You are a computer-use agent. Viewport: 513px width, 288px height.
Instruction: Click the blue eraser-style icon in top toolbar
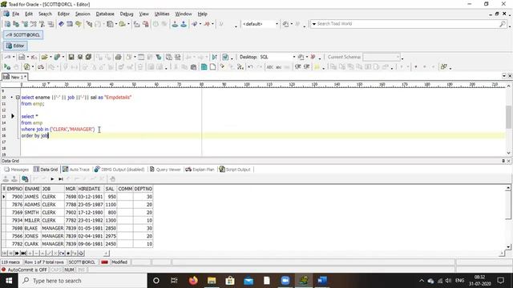(x=61, y=24)
